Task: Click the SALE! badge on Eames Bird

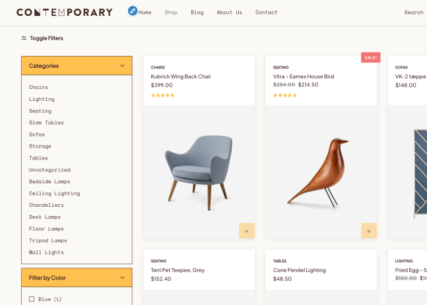Action: (x=370, y=57)
